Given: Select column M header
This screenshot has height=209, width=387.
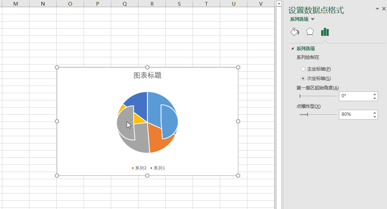Looking at the screenshot, I should [16, 4].
